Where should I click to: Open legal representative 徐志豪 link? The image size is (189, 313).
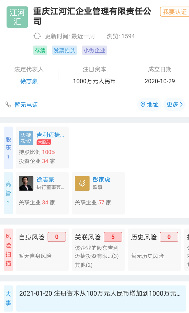[x=29, y=81]
